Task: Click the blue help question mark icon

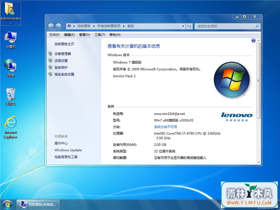Action: coord(253,41)
